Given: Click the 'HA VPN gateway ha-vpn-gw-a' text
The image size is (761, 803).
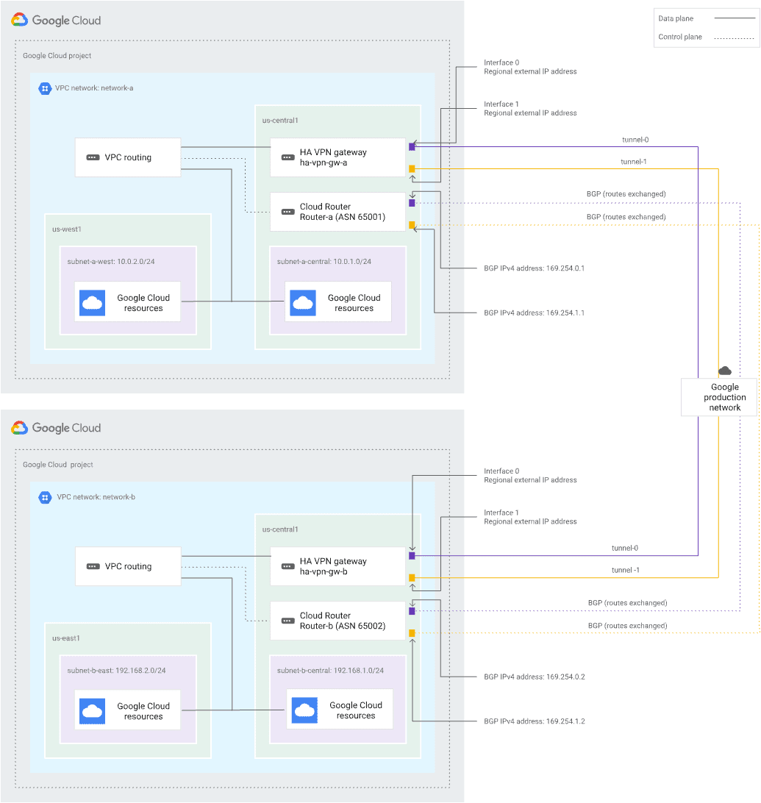Looking at the screenshot, I should coord(333,157).
